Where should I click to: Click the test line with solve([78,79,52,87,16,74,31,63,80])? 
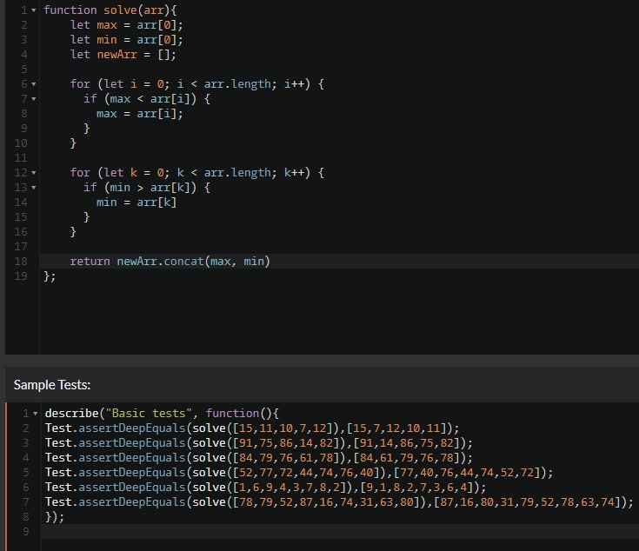coord(339,502)
